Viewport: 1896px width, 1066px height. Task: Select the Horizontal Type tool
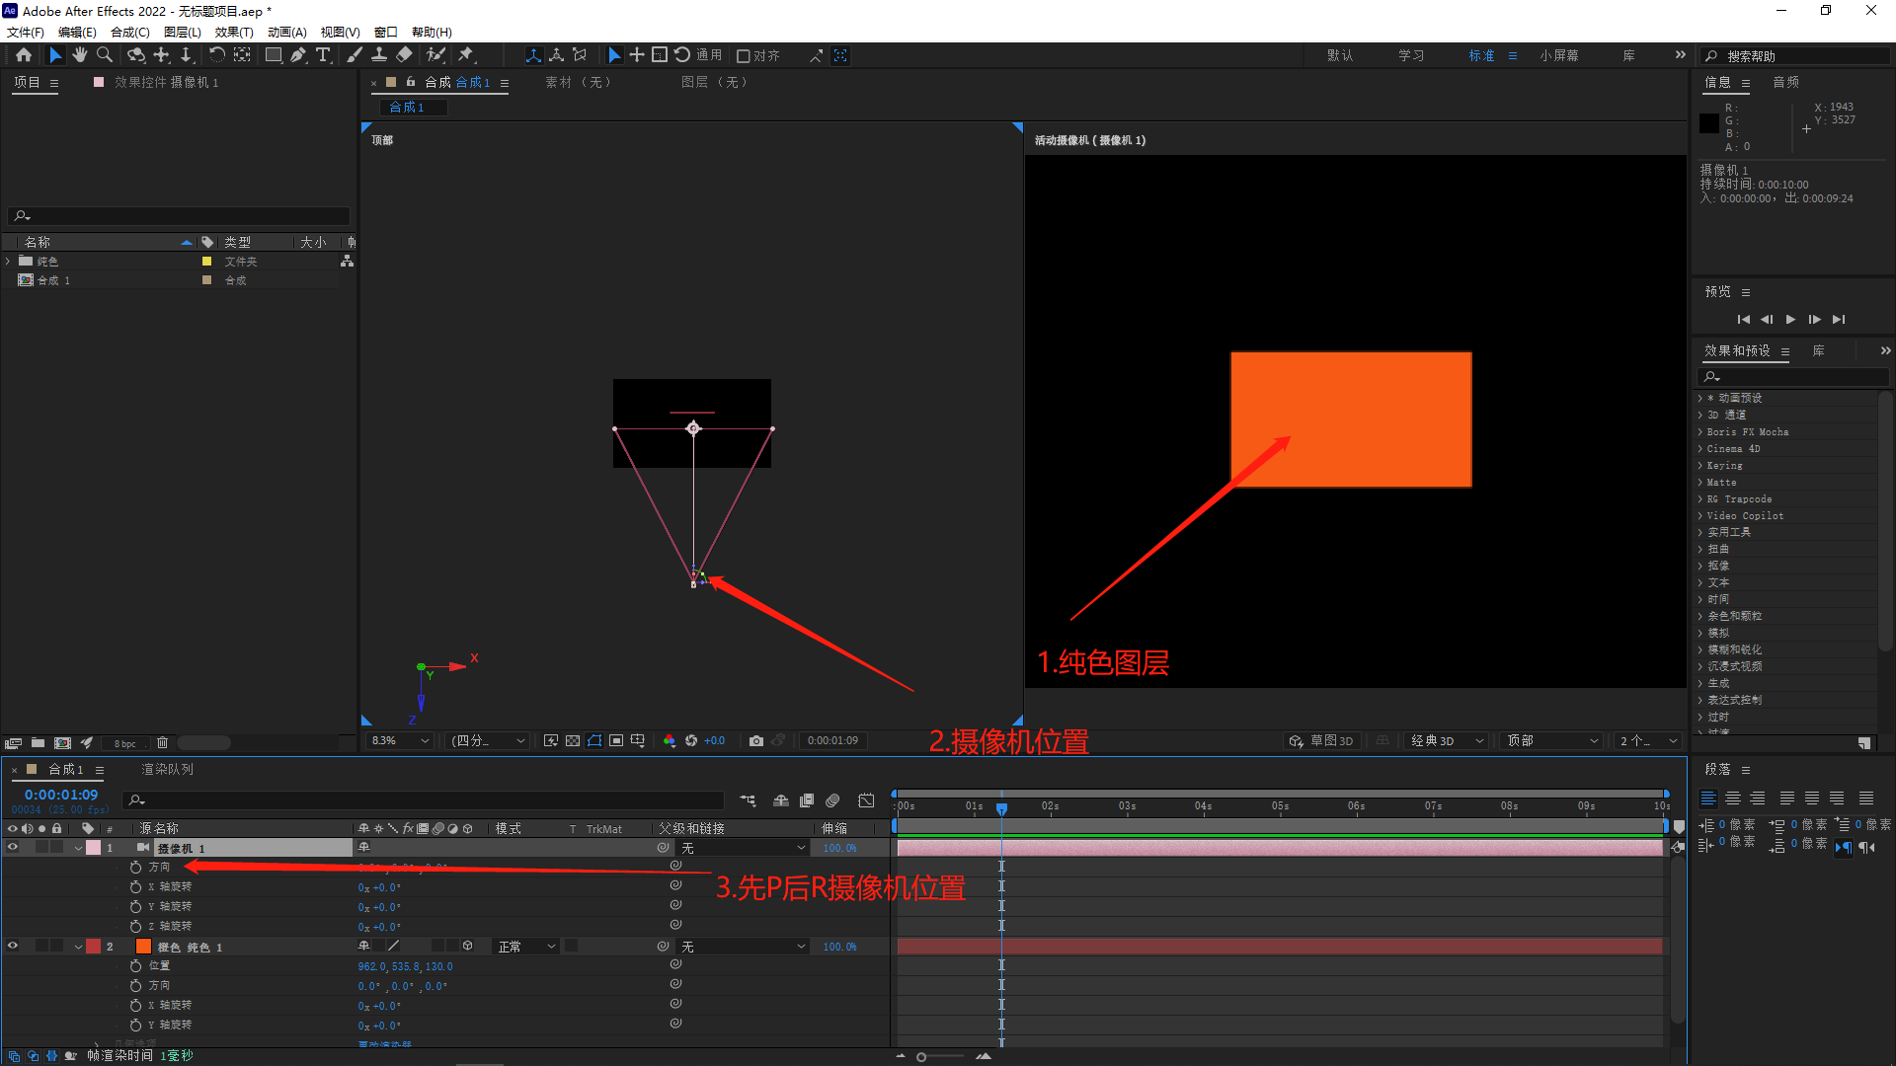(x=323, y=55)
